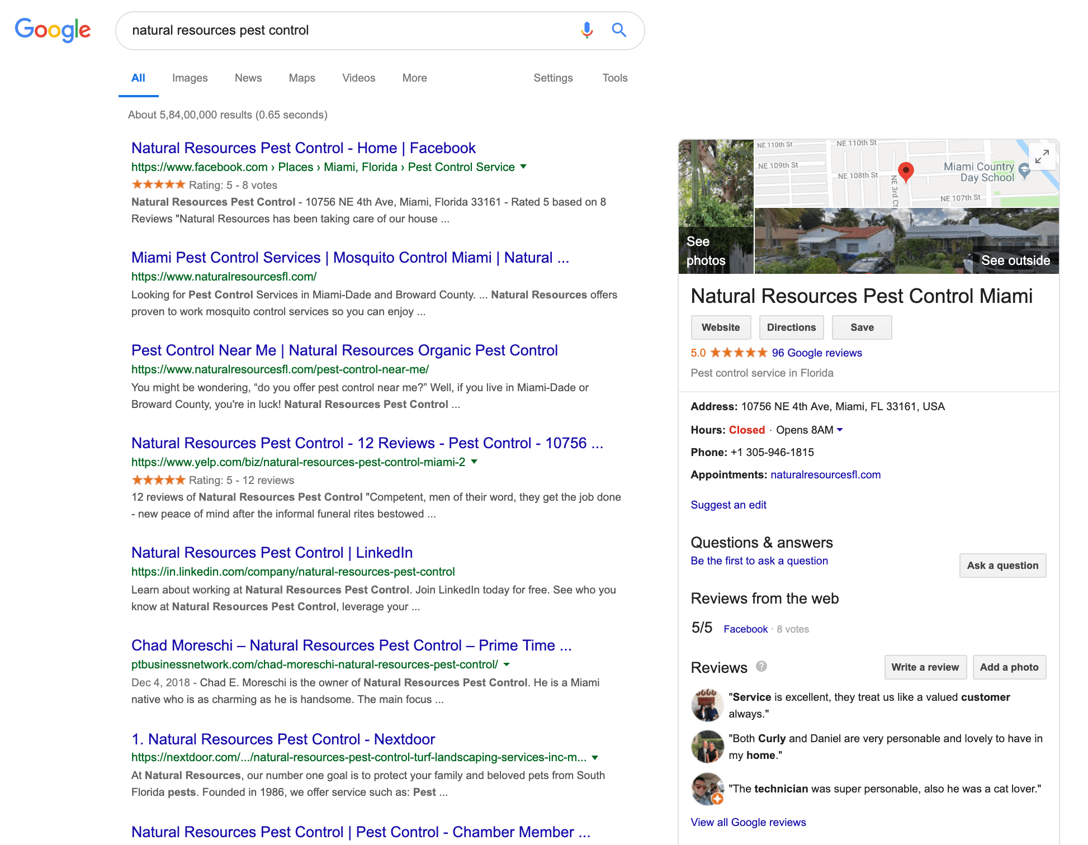Switch to the Images tab

[x=190, y=78]
